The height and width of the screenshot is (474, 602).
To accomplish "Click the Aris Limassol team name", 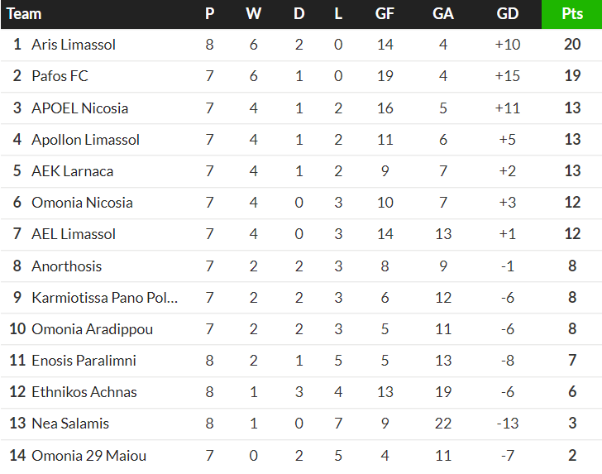I will (x=74, y=45).
